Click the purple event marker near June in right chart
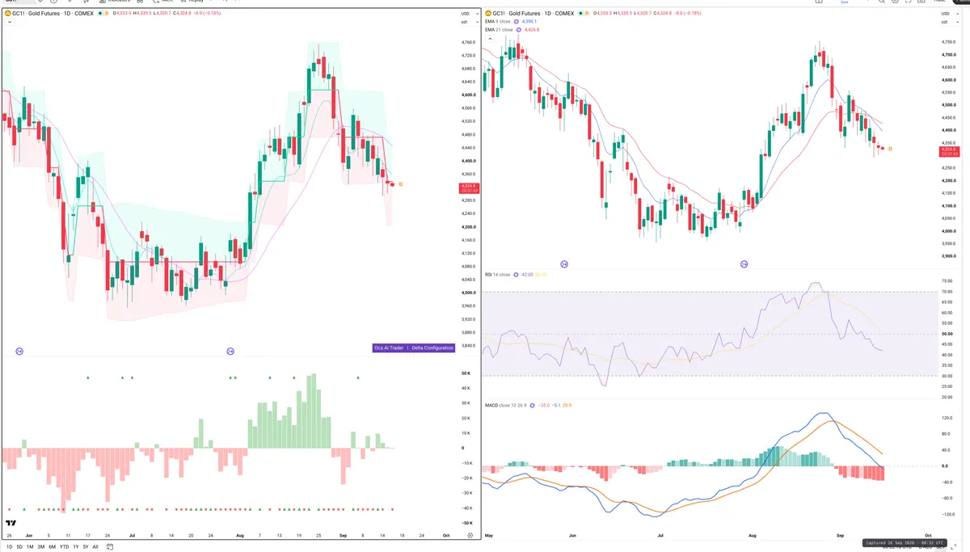This screenshot has width=970, height=552. pos(565,263)
